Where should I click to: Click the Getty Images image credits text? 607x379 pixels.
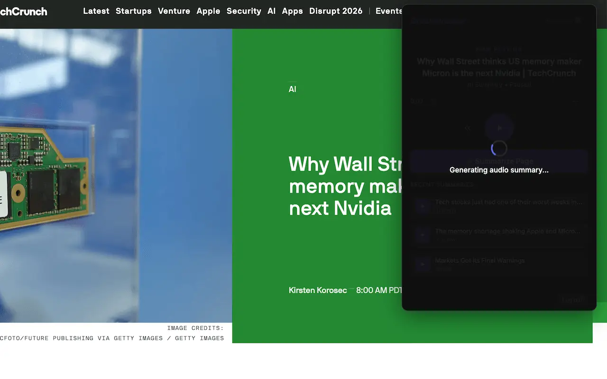(x=112, y=333)
